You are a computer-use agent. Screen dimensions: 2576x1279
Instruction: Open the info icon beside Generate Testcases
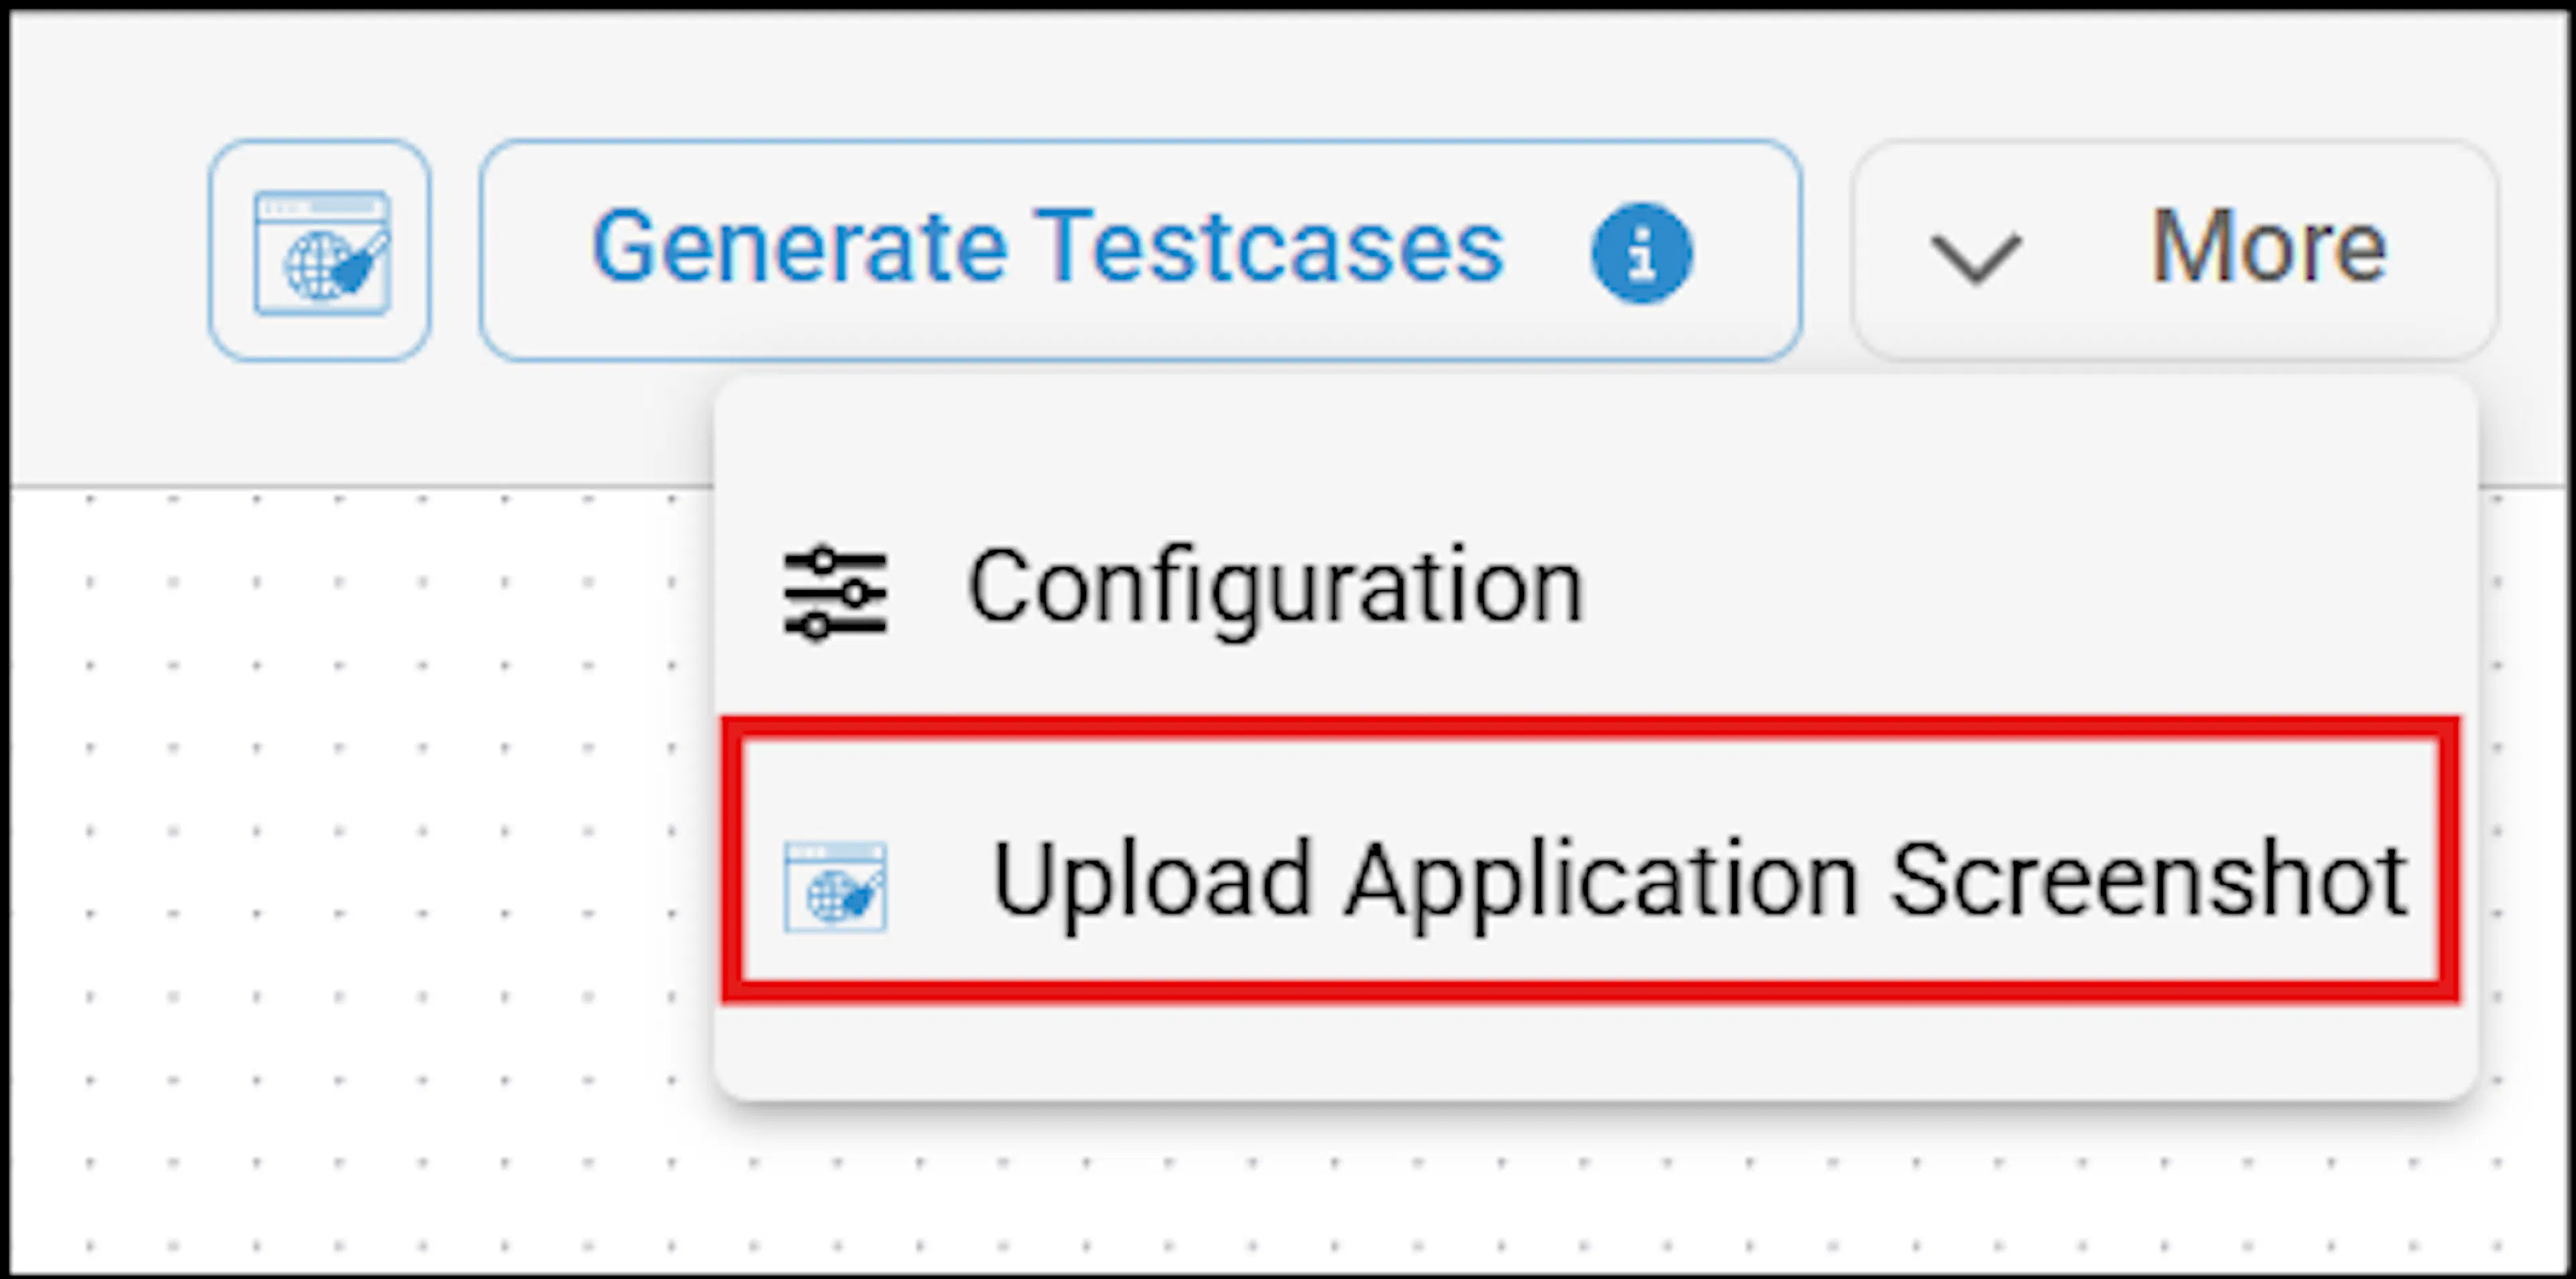click(1641, 252)
